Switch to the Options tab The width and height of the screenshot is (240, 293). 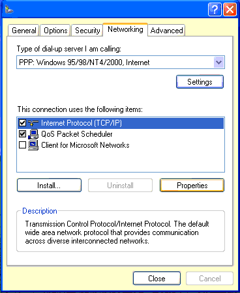click(55, 31)
